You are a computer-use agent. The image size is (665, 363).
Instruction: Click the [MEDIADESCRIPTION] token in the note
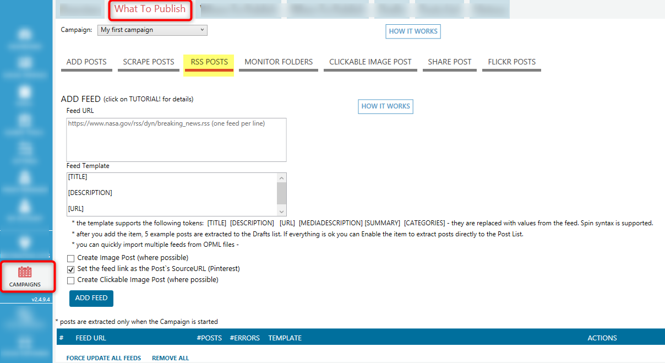[x=330, y=223]
